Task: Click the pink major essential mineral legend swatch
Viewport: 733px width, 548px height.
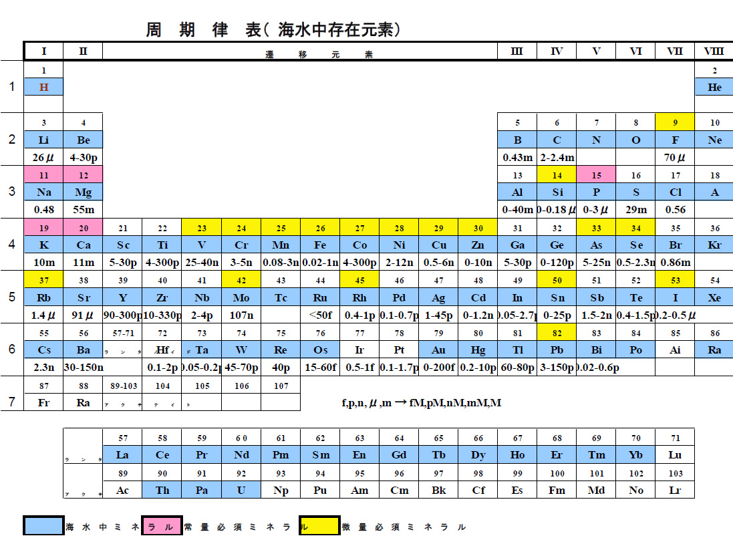Action: point(162,525)
